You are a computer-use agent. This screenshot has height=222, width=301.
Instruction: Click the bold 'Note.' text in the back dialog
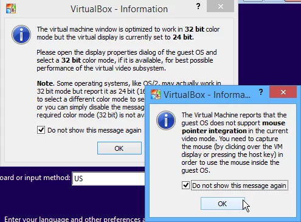coord(46,83)
